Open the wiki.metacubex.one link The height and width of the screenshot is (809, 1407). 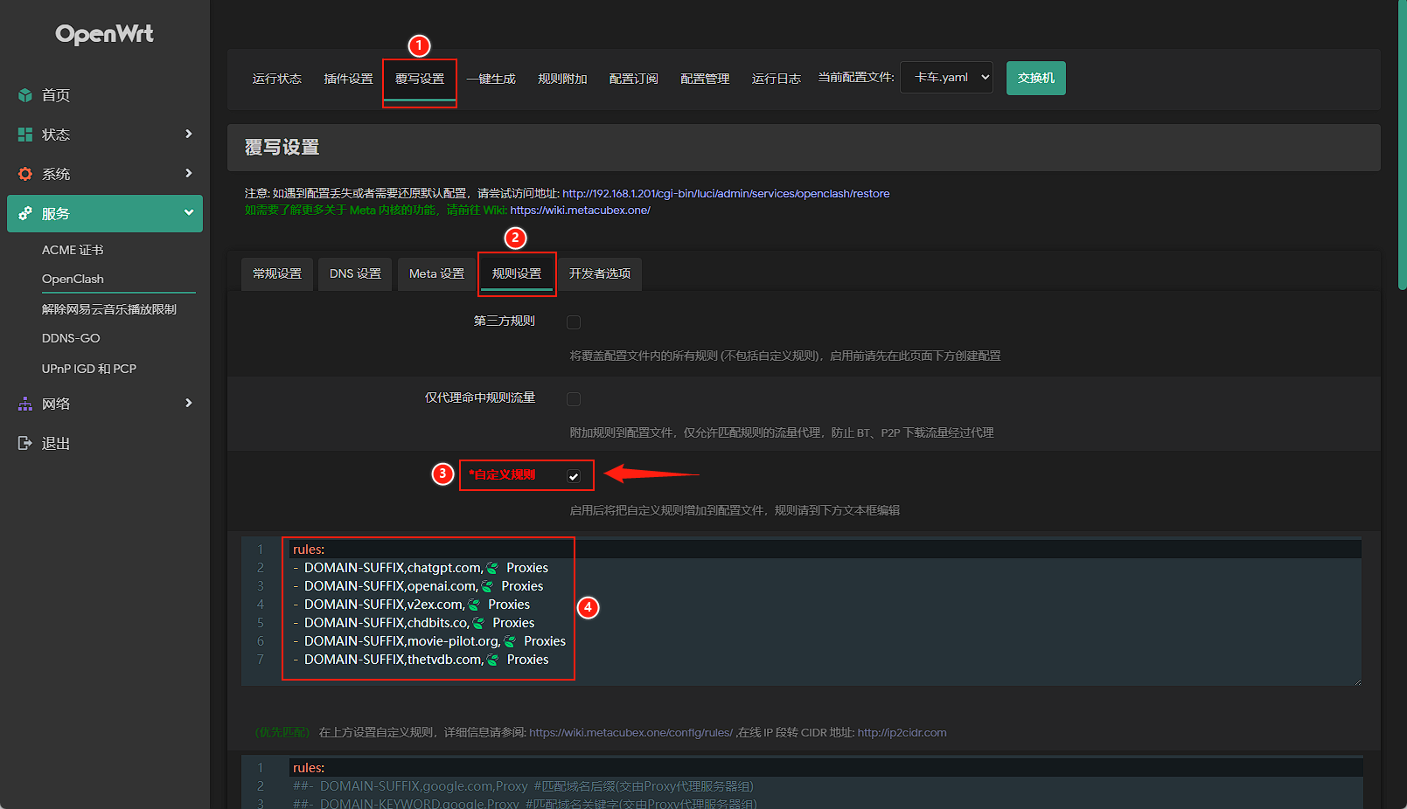click(580, 211)
